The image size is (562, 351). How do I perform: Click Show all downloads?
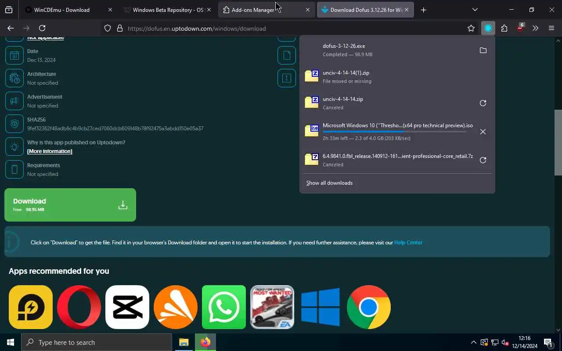(x=329, y=183)
